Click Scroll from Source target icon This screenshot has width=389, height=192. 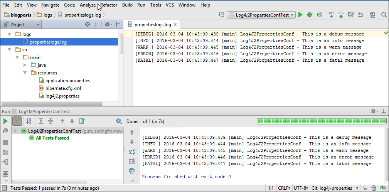pos(88,24)
